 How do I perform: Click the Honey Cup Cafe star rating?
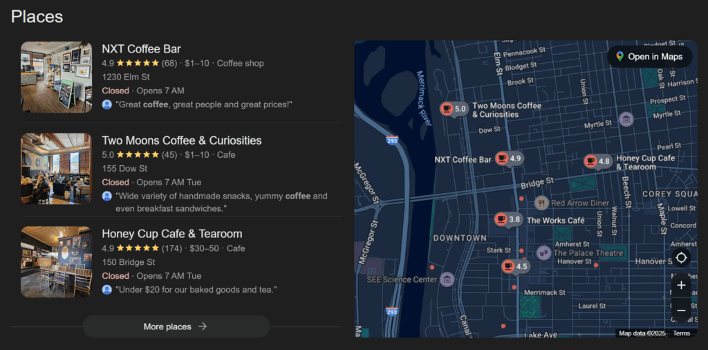coord(138,248)
